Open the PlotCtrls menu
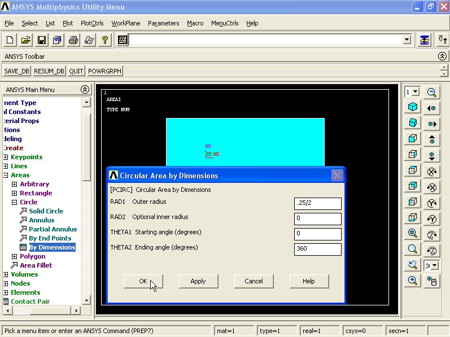The height and width of the screenshot is (337, 450). pos(92,23)
